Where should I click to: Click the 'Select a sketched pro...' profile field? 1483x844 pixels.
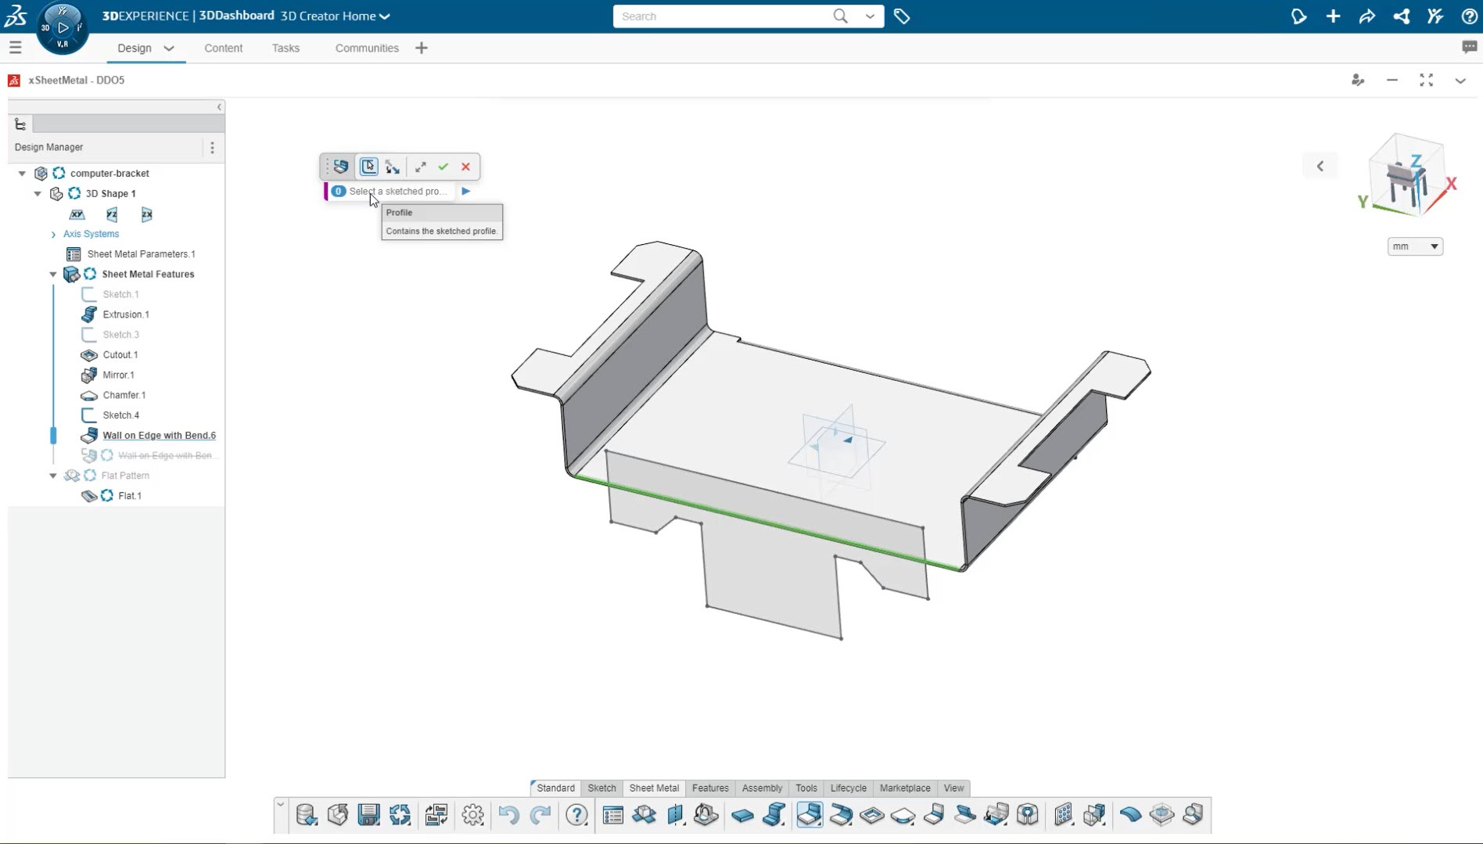[x=398, y=191]
